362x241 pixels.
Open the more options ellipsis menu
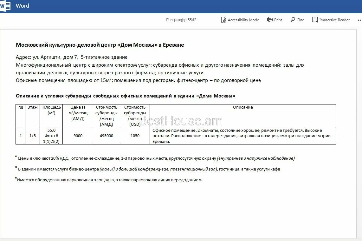click(359, 20)
